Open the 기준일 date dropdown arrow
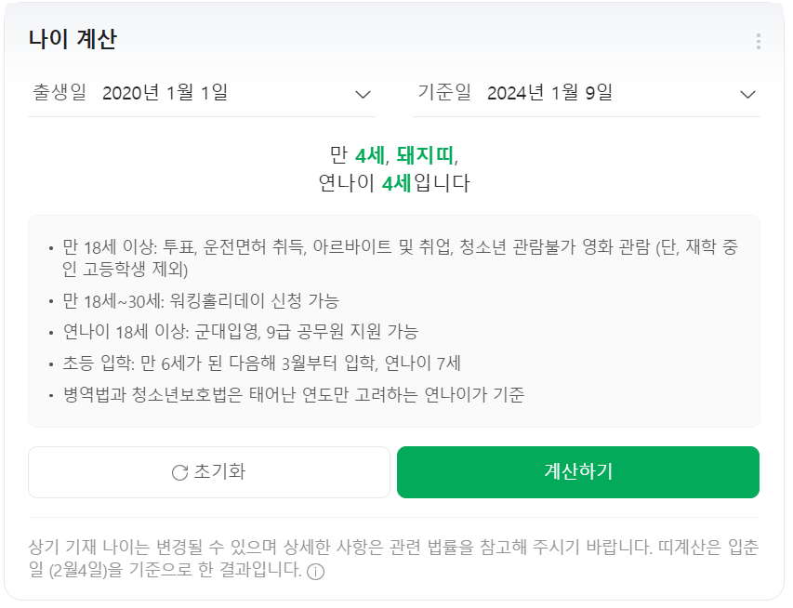 click(x=748, y=93)
